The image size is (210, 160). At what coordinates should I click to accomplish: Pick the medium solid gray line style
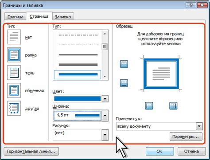click(78, 65)
